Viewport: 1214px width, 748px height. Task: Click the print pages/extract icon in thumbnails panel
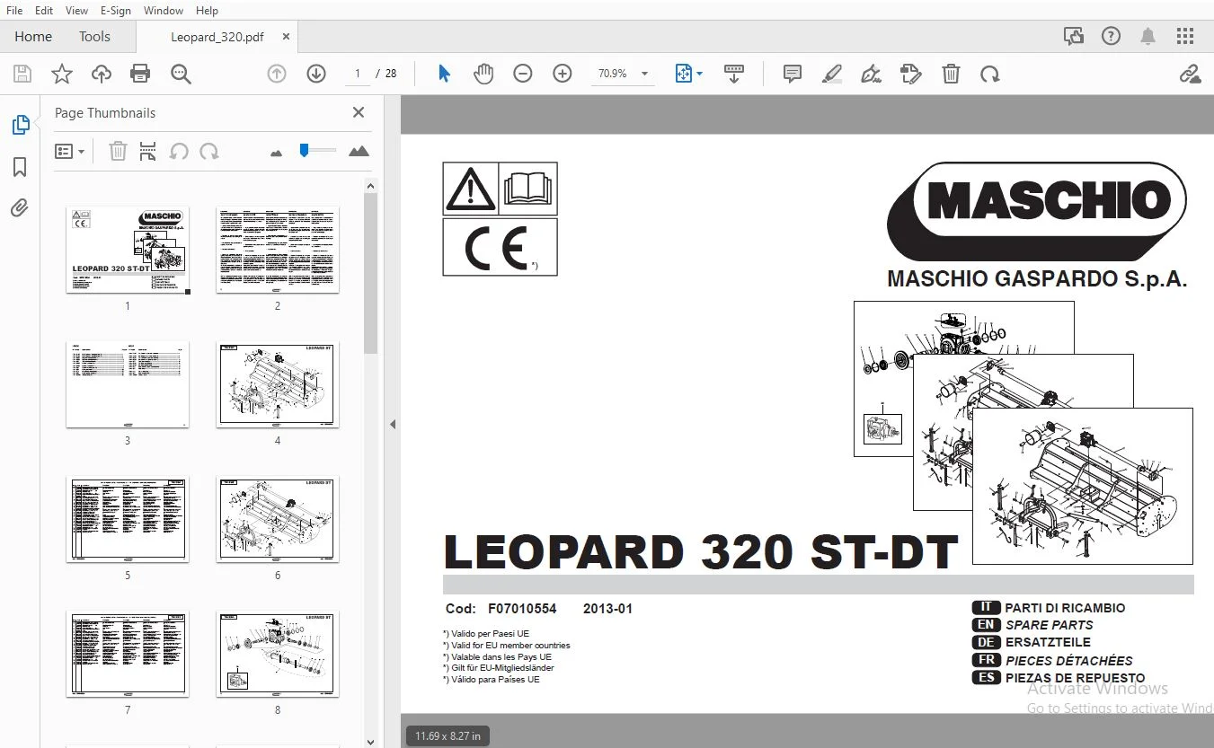coord(148,152)
